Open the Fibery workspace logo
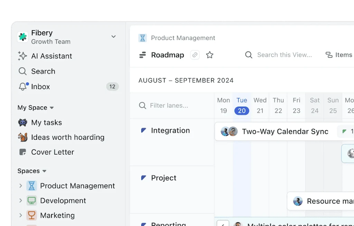The image size is (354, 226). coord(22,37)
